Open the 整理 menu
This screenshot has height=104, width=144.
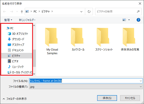[x=8, y=20]
